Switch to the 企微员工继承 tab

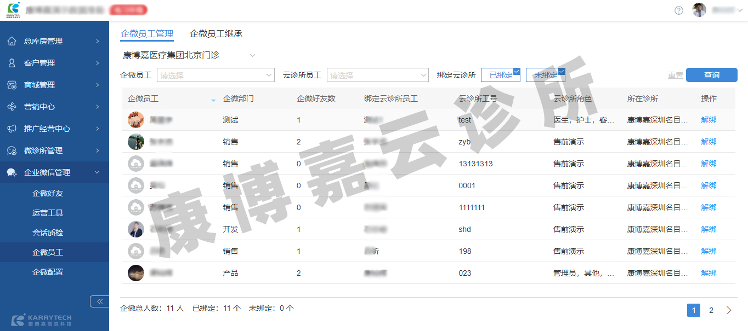216,34
